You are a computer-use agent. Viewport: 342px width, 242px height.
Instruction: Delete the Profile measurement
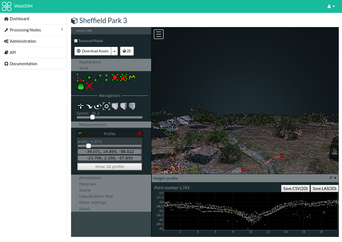pos(140,133)
